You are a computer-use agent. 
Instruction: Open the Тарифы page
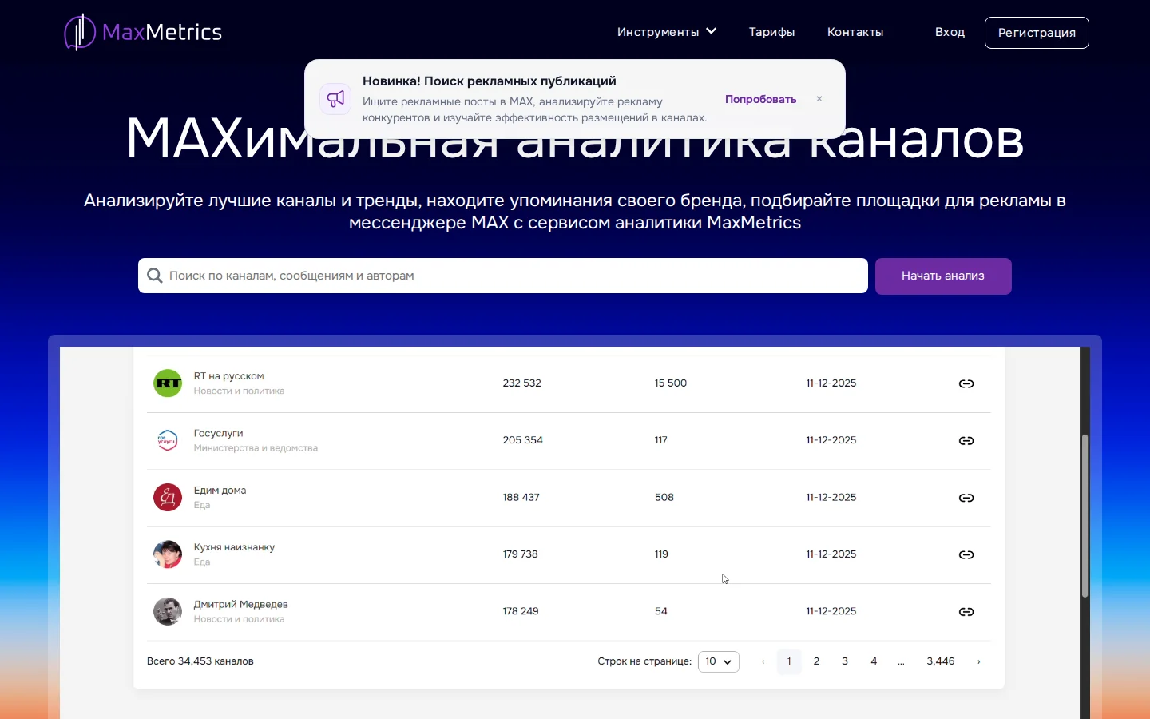(x=772, y=32)
